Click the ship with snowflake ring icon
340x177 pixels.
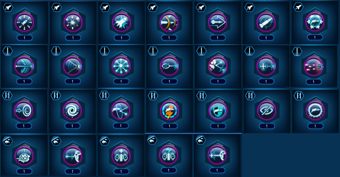click(x=315, y=22)
